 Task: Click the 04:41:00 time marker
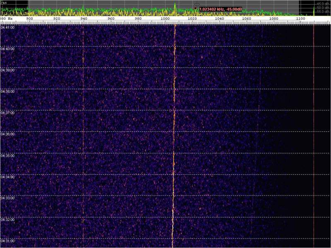click(7, 27)
